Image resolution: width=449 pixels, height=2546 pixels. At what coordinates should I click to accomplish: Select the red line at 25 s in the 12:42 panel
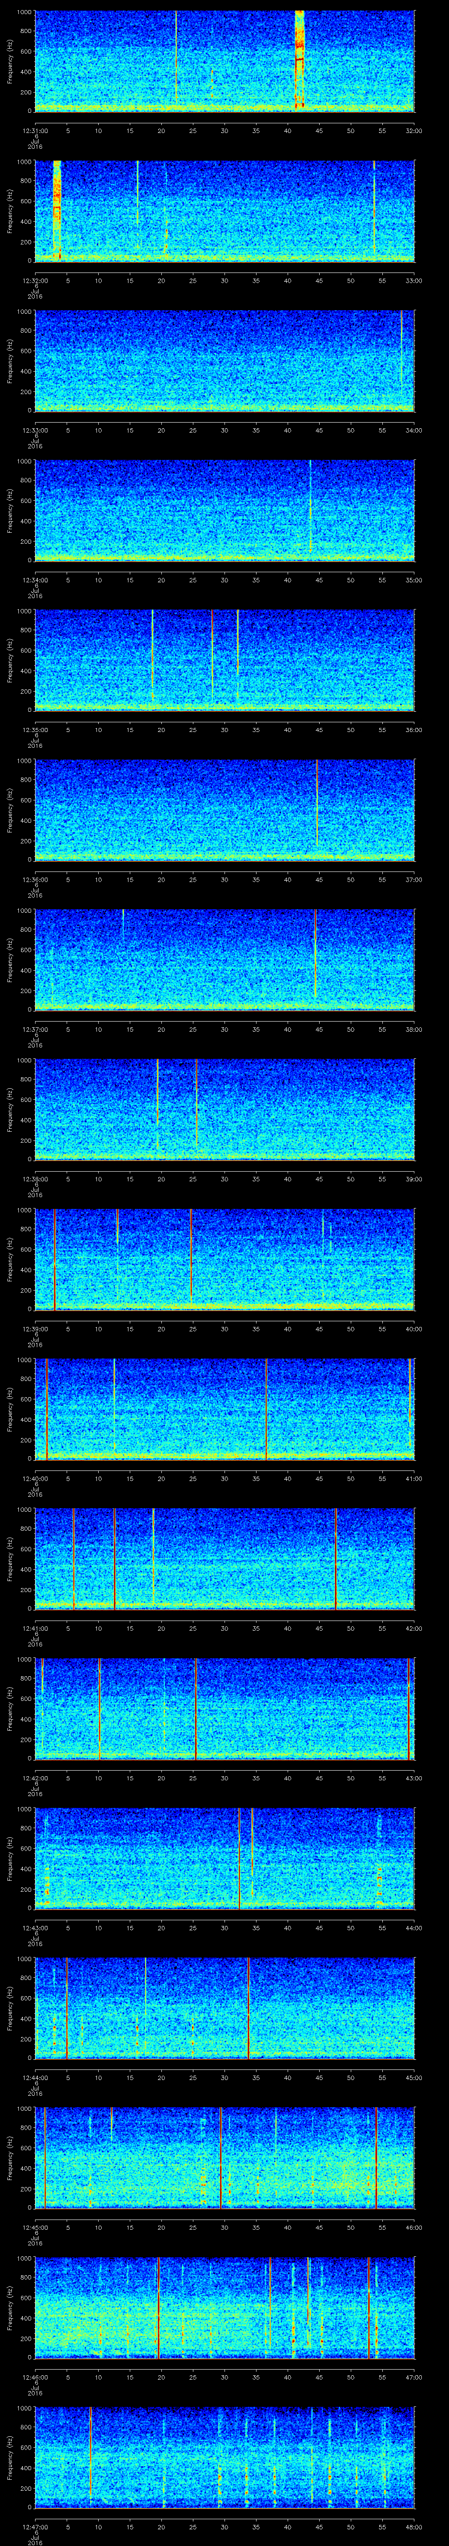pyautogui.click(x=196, y=1708)
